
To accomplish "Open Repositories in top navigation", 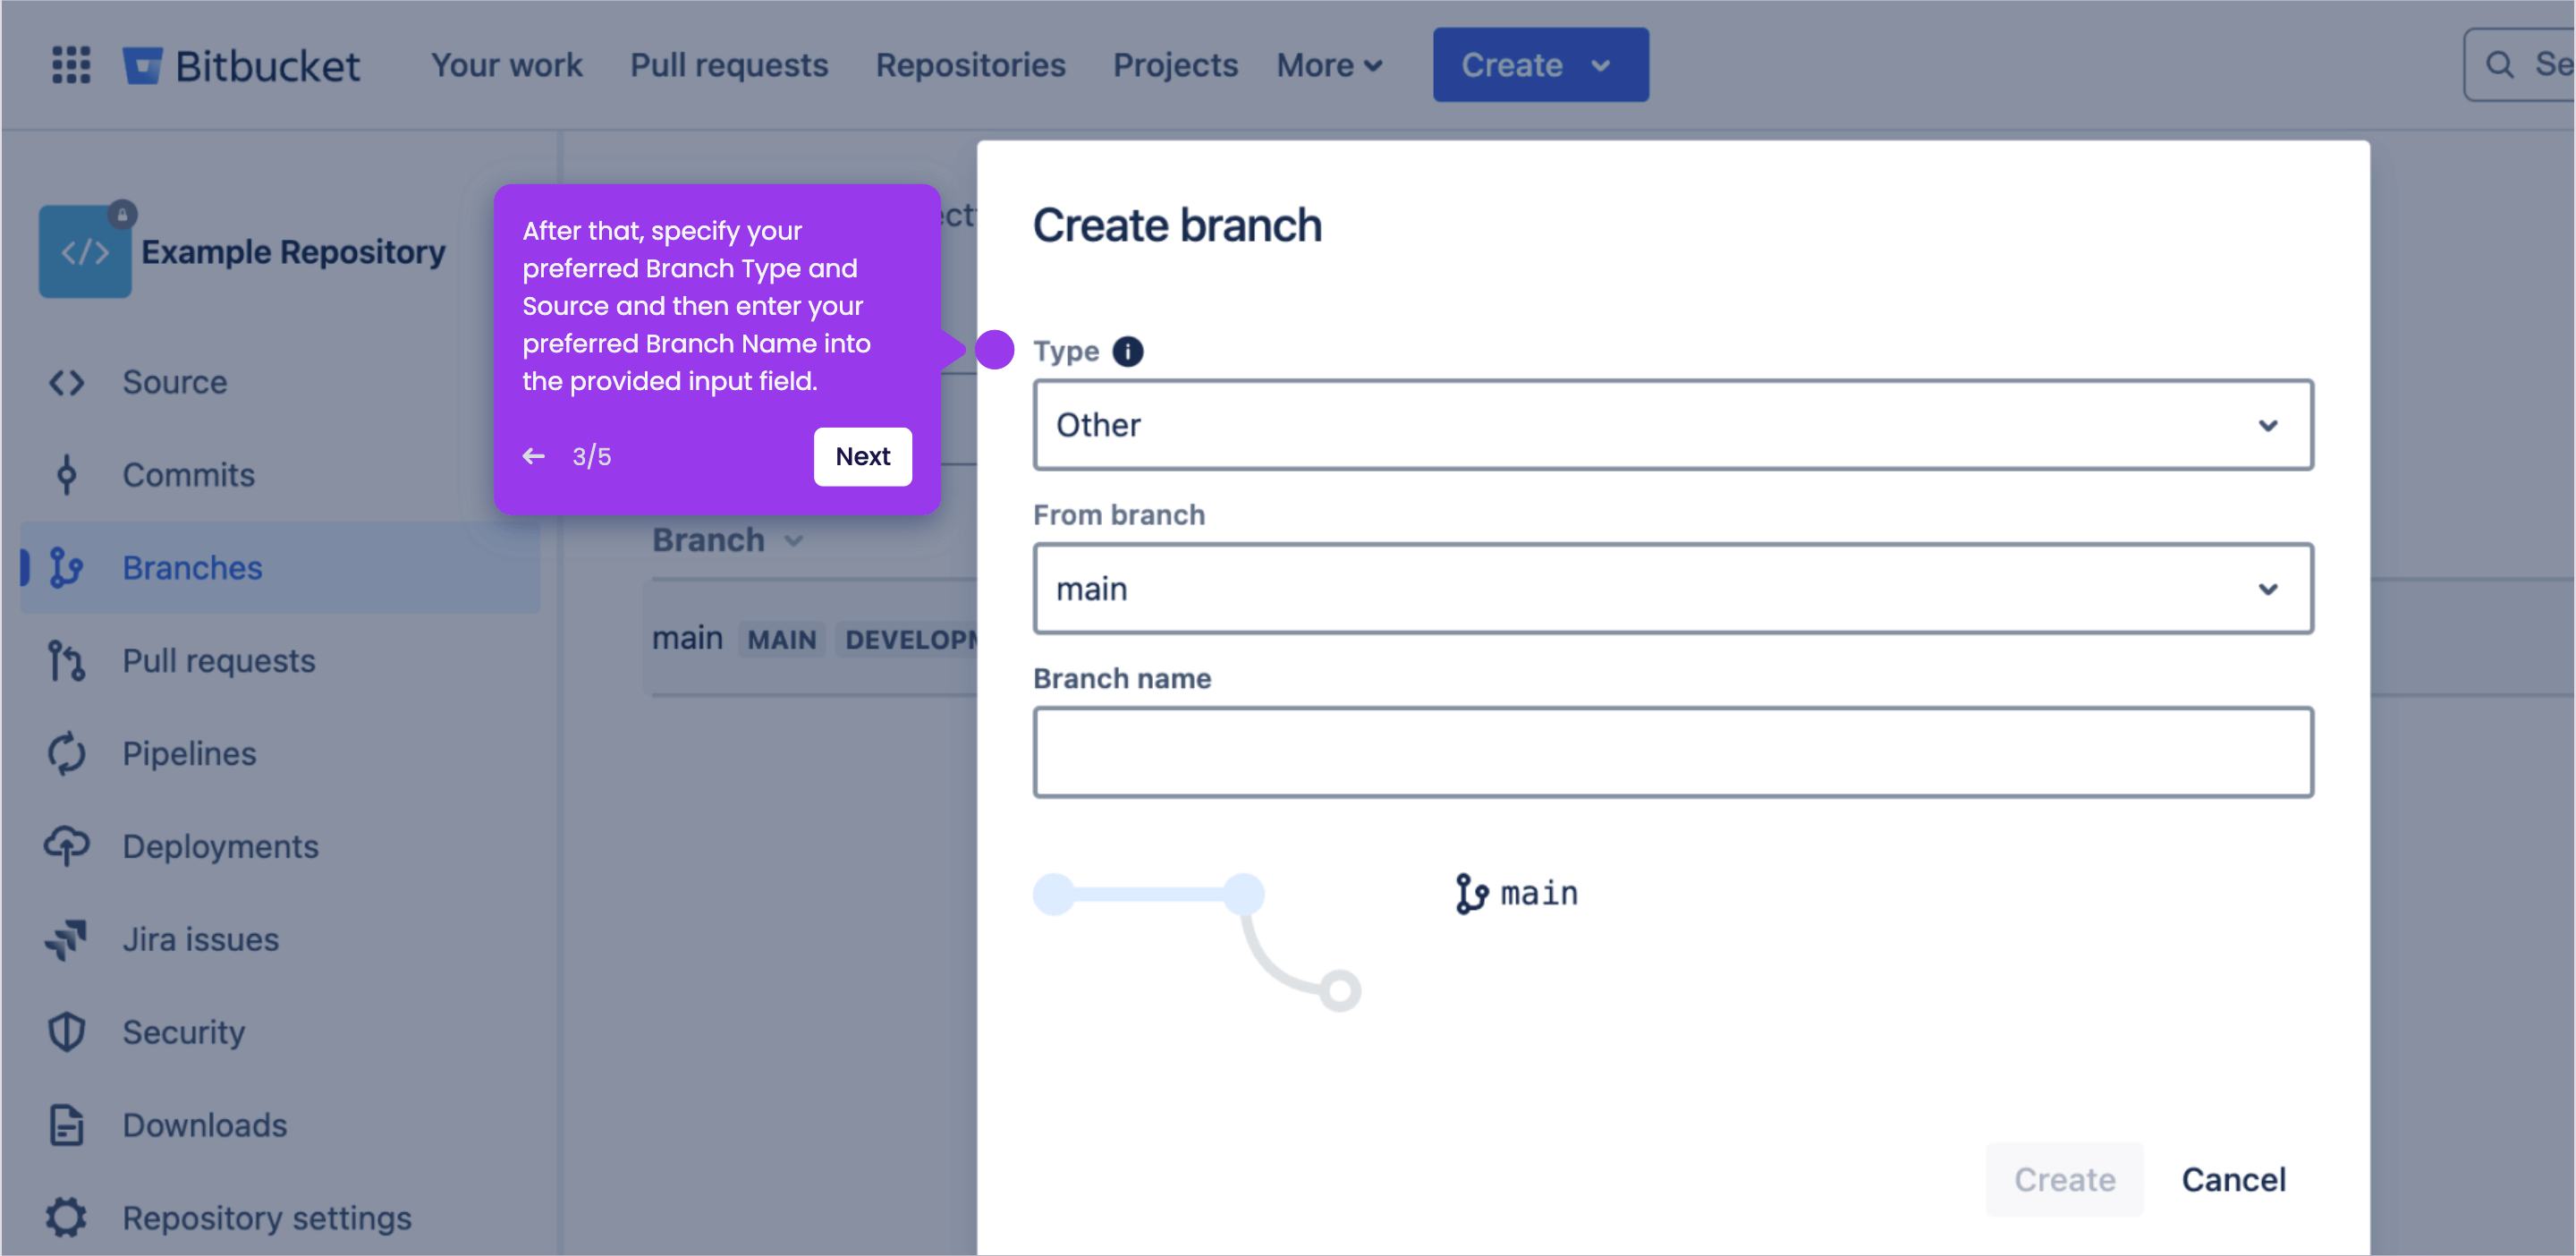I will (x=970, y=65).
